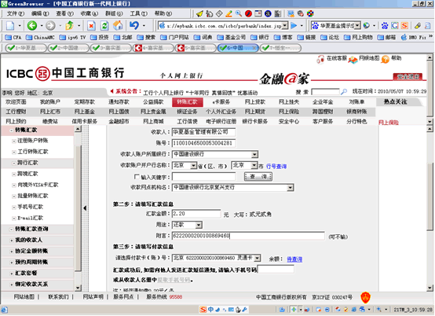Click the Baidu paw search icon
This screenshot has width=435, height=316.
(x=385, y=26)
